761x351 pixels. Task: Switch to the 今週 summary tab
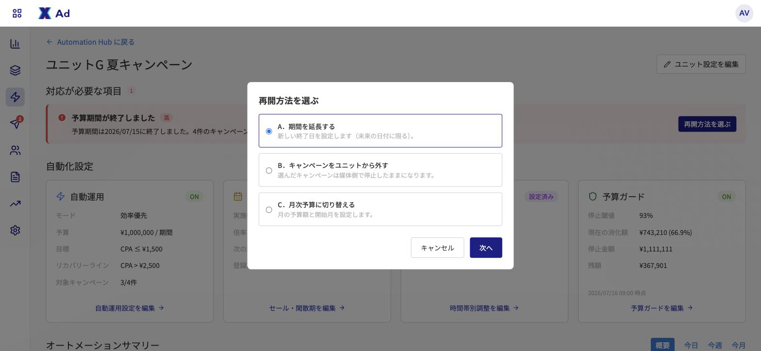pyautogui.click(x=715, y=345)
